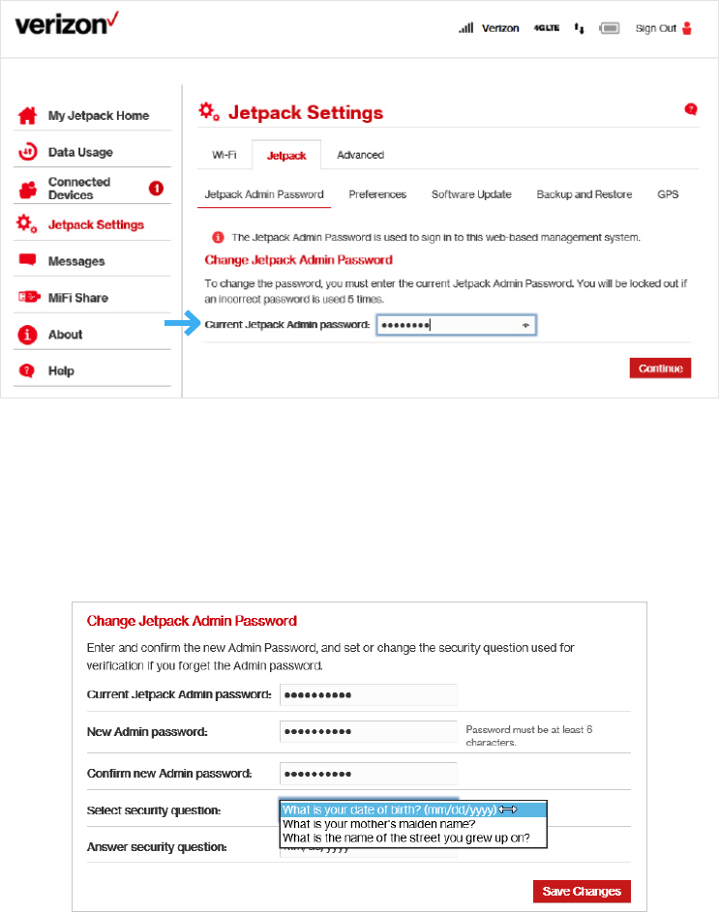Click the Continue button
Image resolution: width=719 pixels, height=912 pixels.
pyautogui.click(x=660, y=368)
